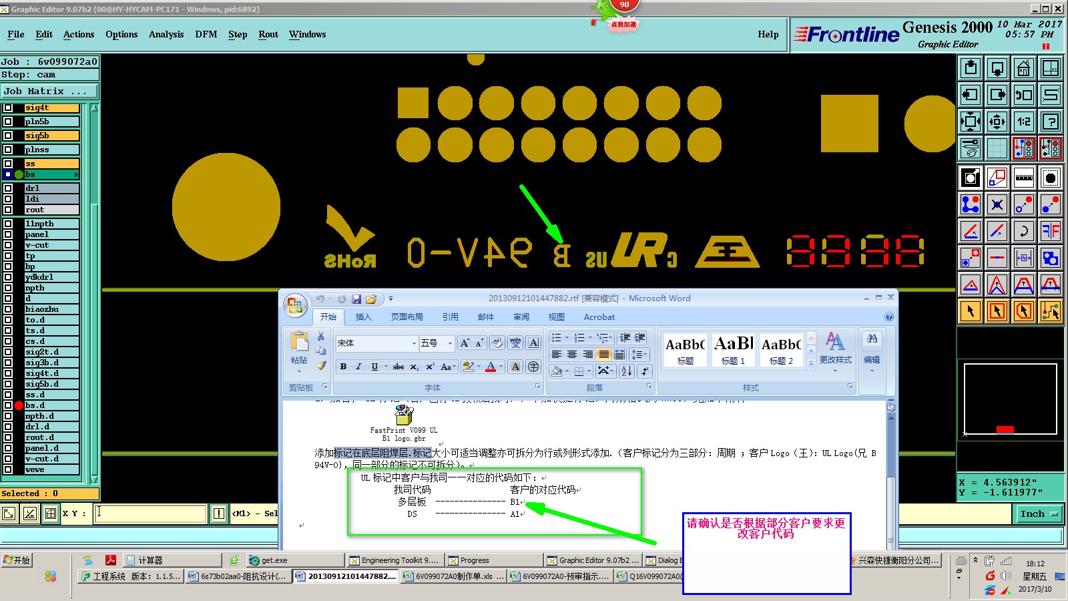Viewport: 1068px width, 601px height.
Task: Click the black octagon pad tool icon
Action: point(1050,178)
